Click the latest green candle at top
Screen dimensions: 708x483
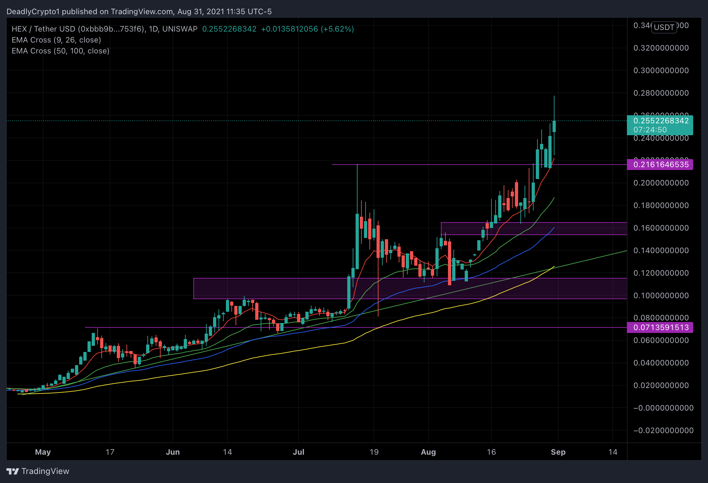click(554, 126)
